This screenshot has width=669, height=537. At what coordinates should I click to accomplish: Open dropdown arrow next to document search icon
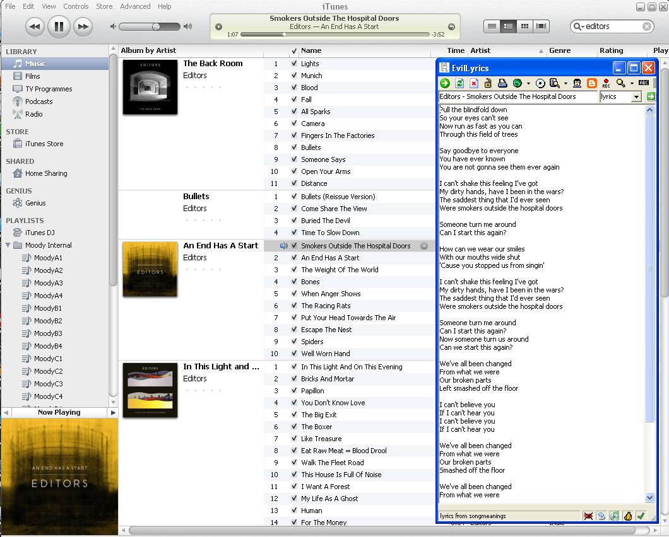tap(565, 84)
